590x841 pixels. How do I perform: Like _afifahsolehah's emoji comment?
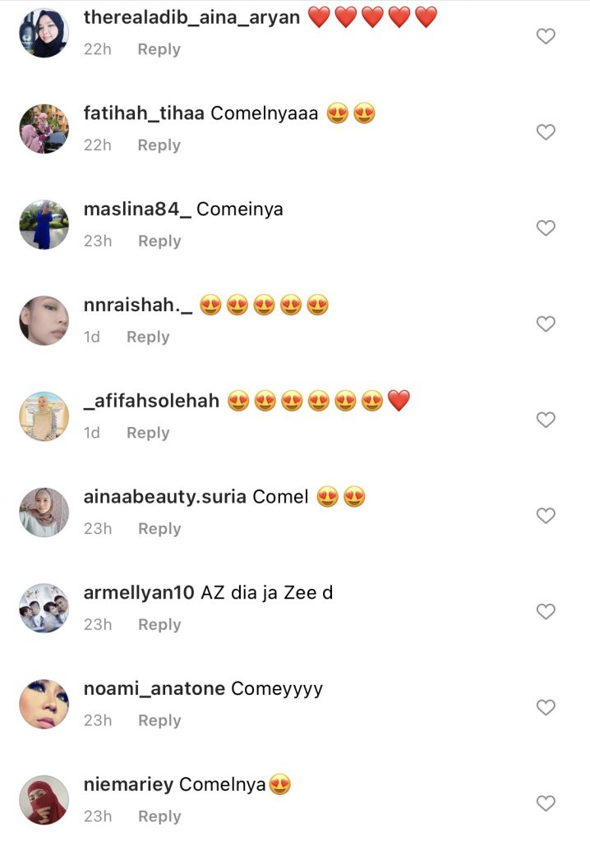(546, 420)
